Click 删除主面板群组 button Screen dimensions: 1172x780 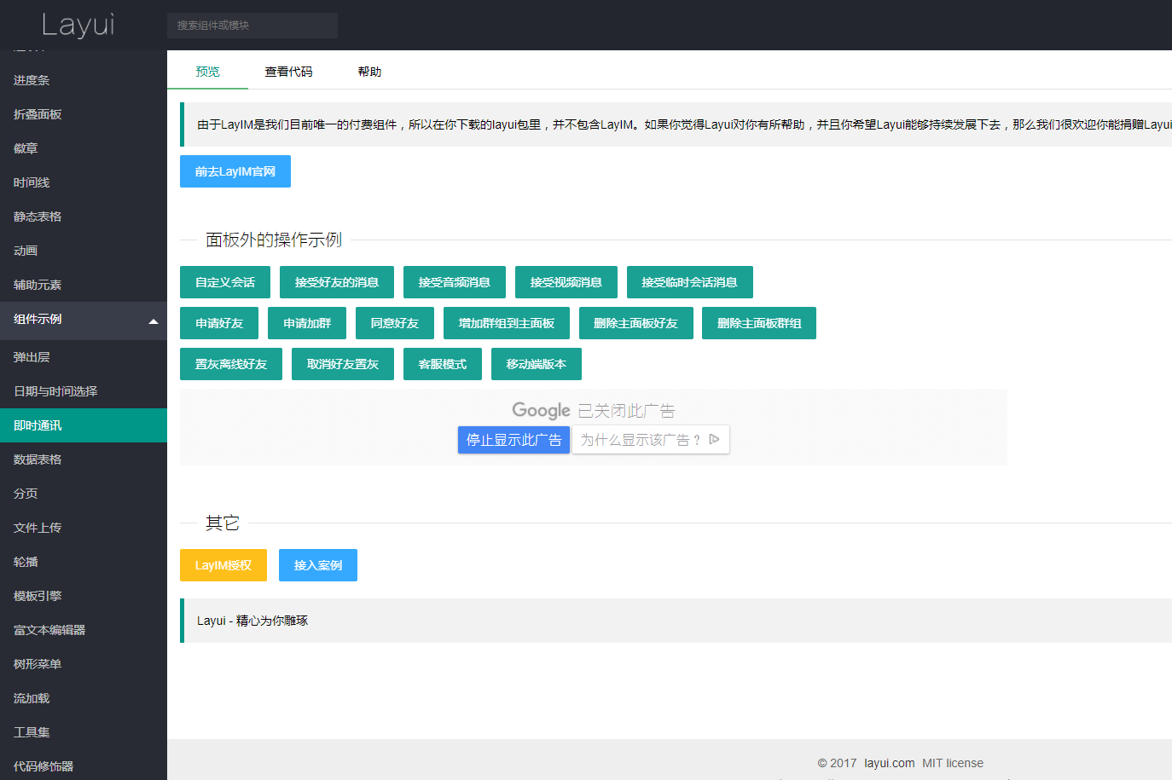pyautogui.click(x=759, y=323)
